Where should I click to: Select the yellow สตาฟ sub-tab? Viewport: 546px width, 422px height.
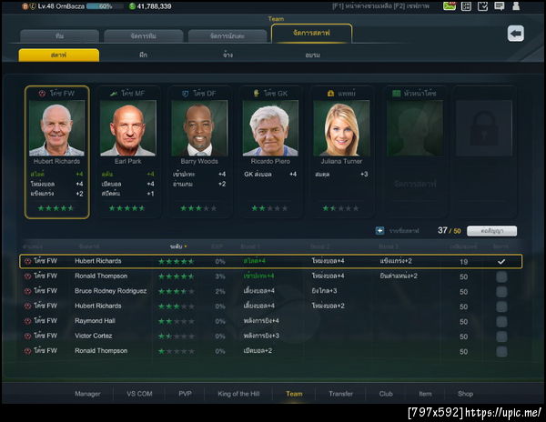pos(59,55)
